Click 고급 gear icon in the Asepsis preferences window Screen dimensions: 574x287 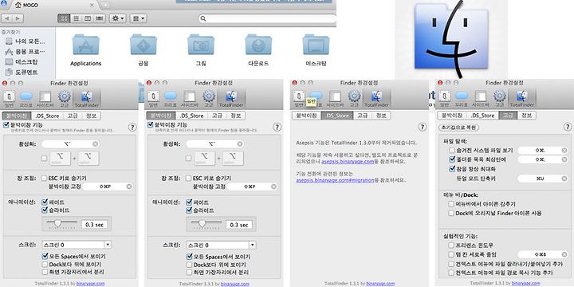click(x=354, y=99)
